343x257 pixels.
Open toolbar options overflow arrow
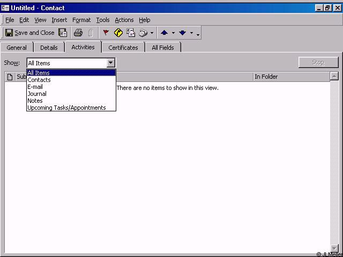198,34
